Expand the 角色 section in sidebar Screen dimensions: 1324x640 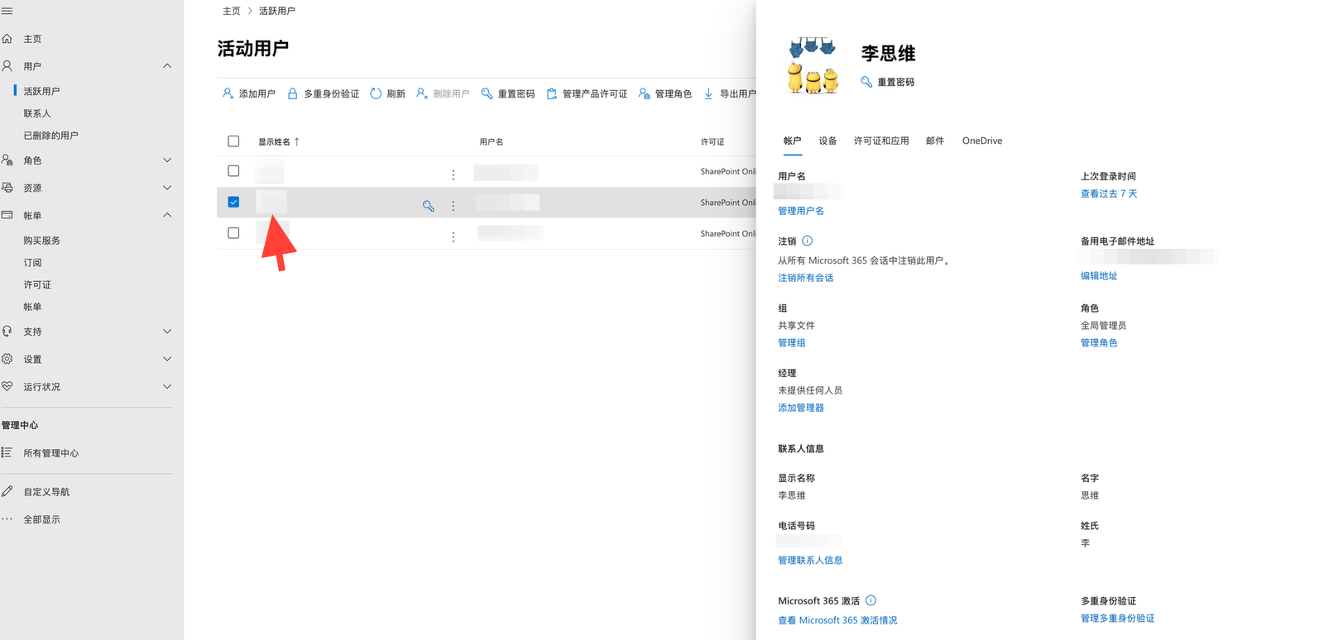coord(167,160)
